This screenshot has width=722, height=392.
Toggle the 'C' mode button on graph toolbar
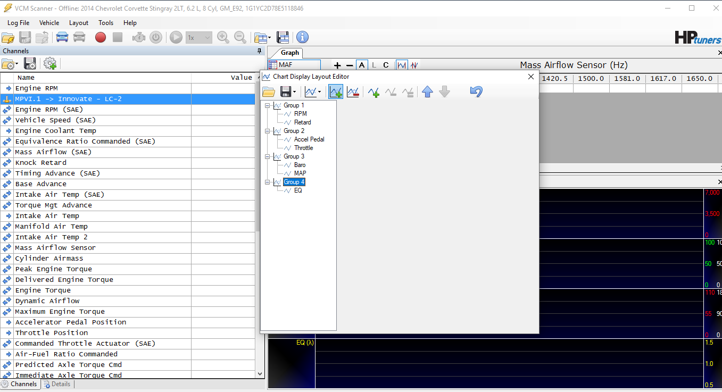[386, 65]
